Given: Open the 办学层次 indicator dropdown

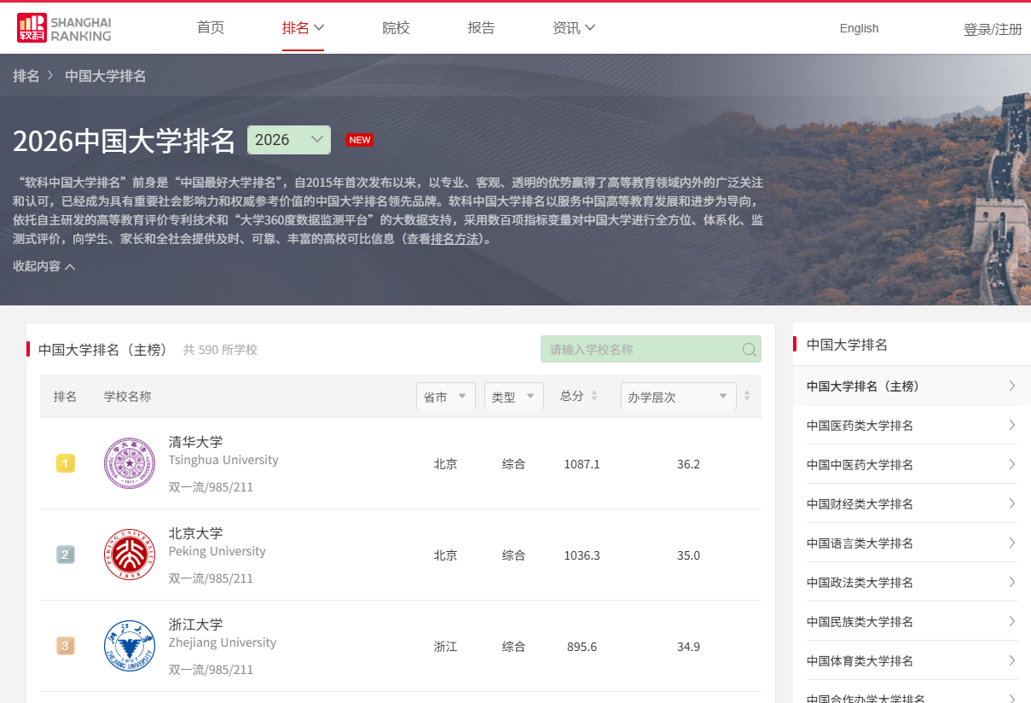Looking at the screenshot, I should (x=678, y=397).
